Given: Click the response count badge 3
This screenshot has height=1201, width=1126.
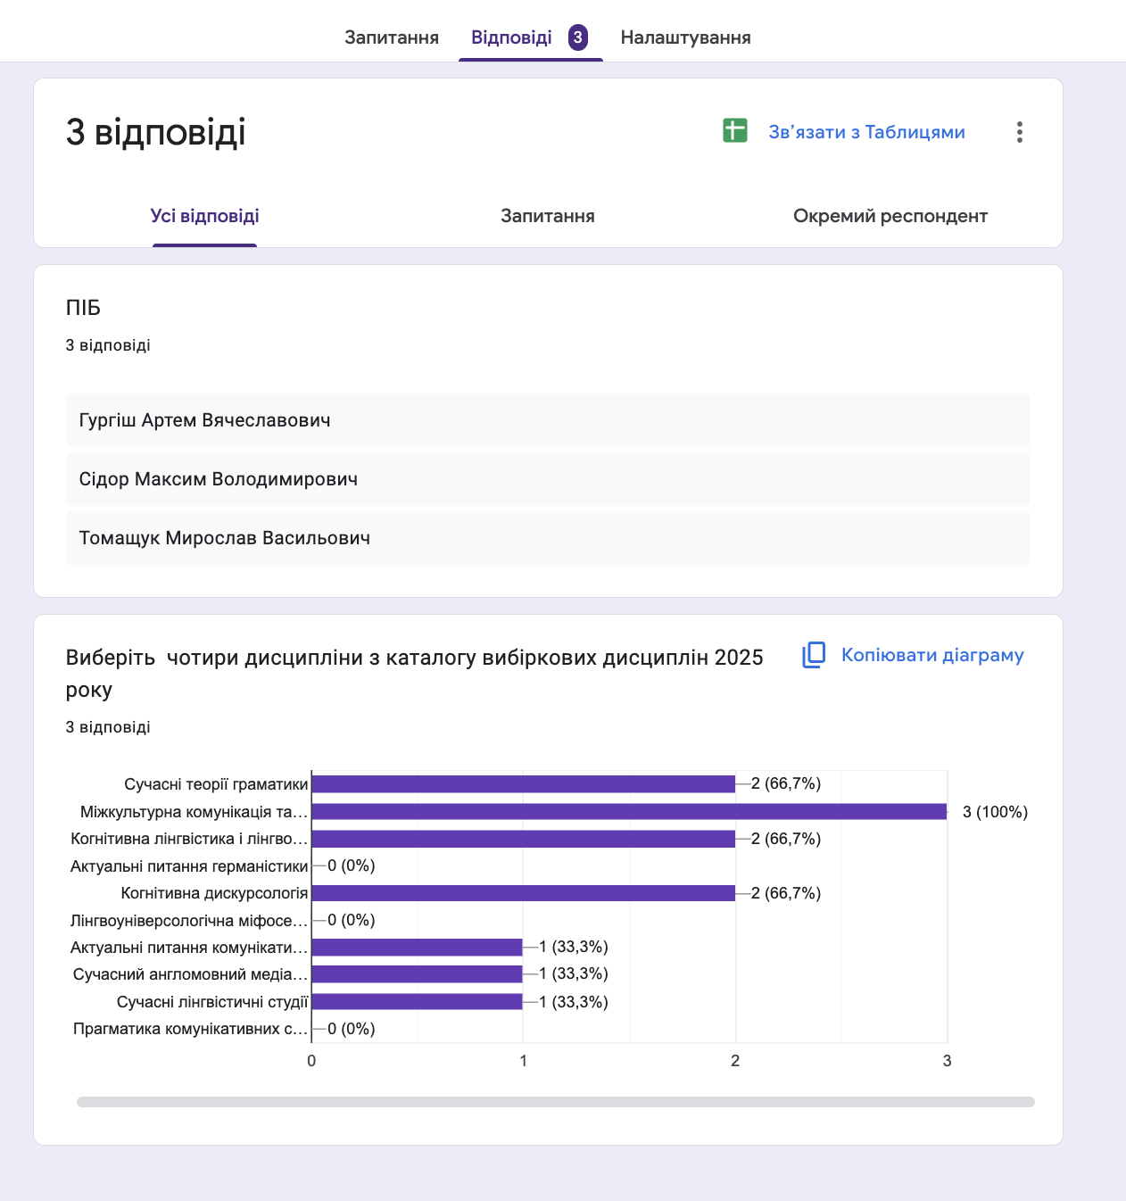Looking at the screenshot, I should 578,37.
